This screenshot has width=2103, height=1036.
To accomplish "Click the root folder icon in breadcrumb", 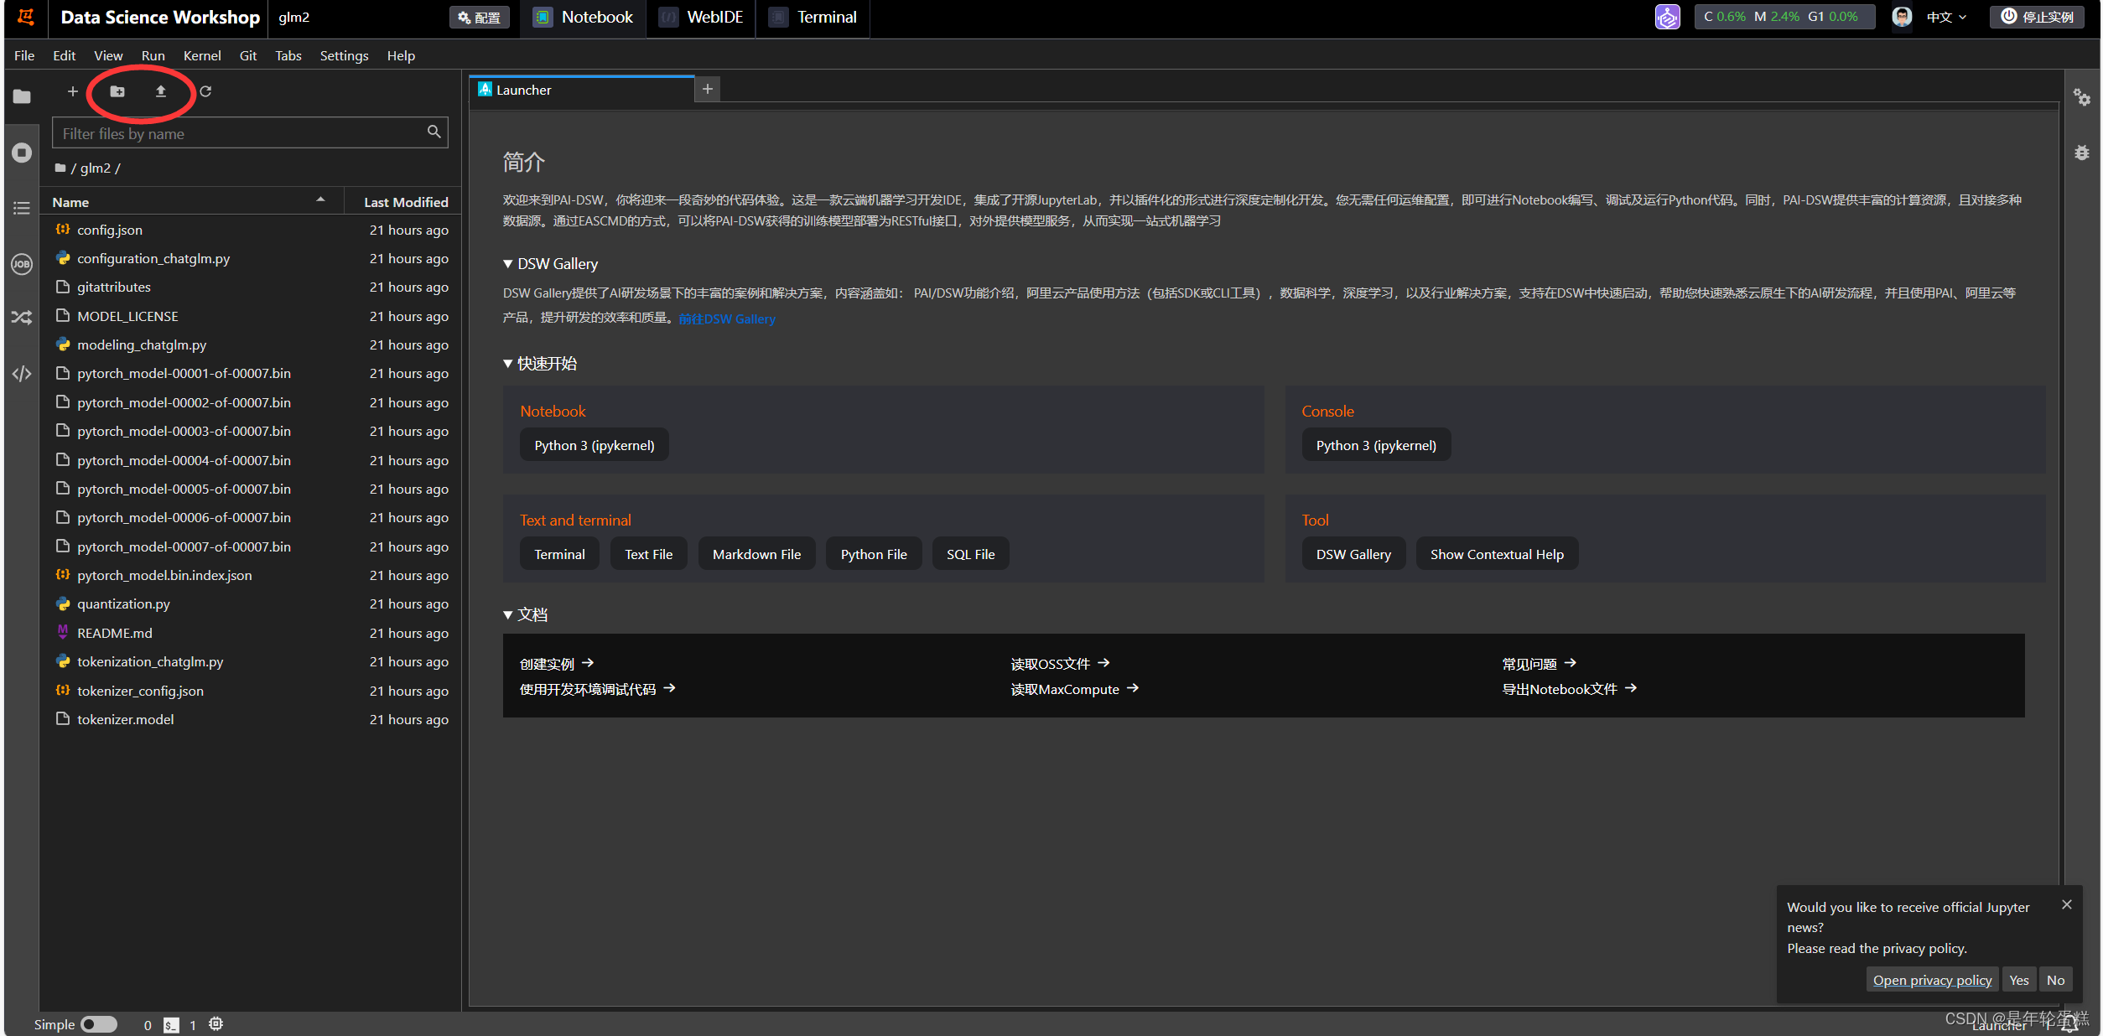I will click(x=60, y=168).
